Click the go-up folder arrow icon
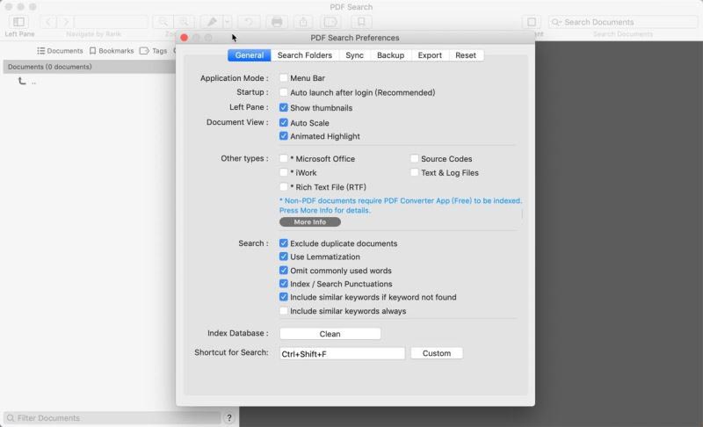This screenshot has width=703, height=427. (22, 81)
